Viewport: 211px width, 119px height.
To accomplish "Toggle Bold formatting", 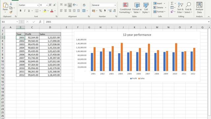I will click(x=20, y=11).
